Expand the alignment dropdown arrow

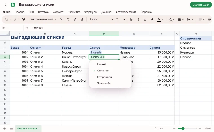pyautogui.click(x=204, y=19)
